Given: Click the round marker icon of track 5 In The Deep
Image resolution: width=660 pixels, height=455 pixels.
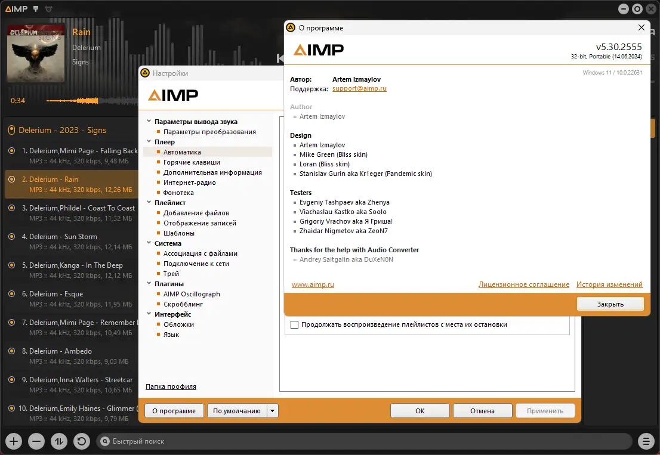Looking at the screenshot, I should pyautogui.click(x=12, y=265).
